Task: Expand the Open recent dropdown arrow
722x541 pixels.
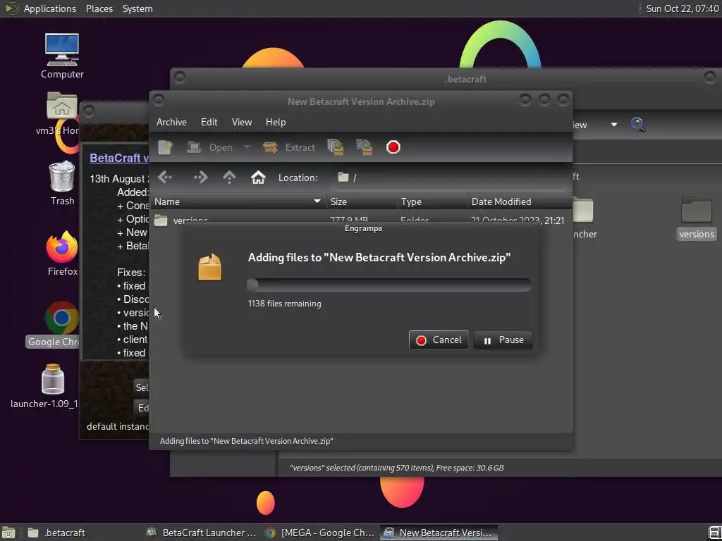Action: [246, 147]
